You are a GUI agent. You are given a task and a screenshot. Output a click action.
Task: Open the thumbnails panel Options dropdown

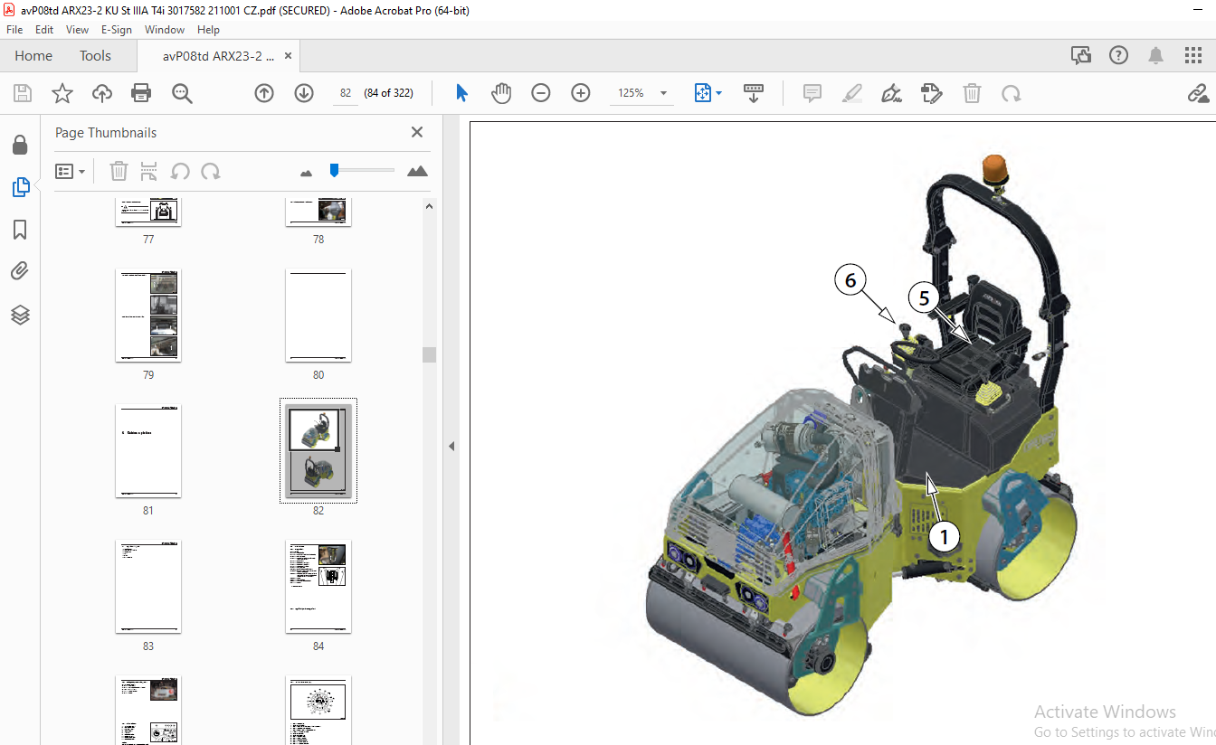(71, 171)
